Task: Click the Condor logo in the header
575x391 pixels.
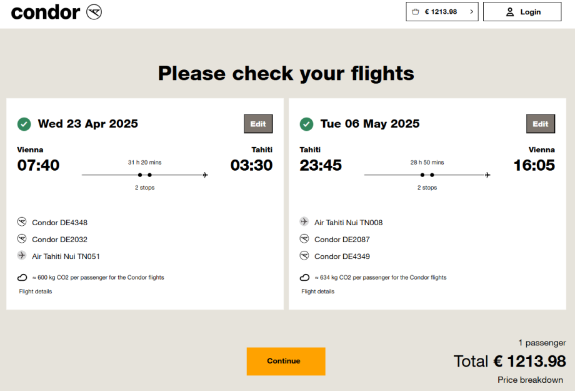Action: (x=56, y=12)
